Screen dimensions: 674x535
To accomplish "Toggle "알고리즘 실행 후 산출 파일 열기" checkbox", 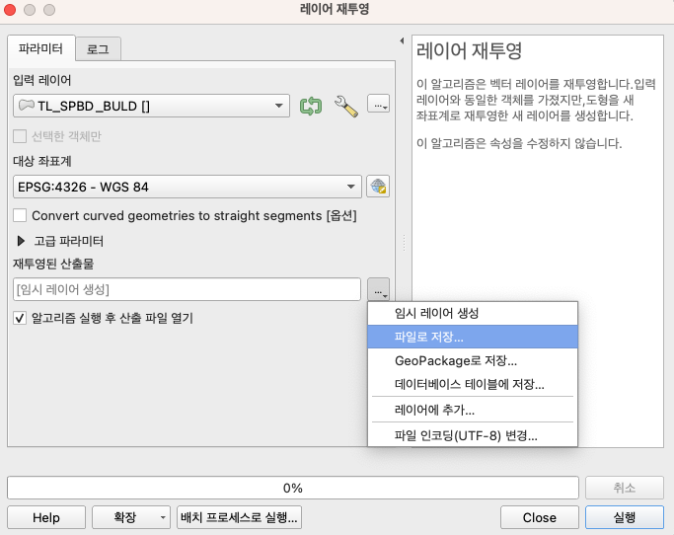I will [x=20, y=318].
